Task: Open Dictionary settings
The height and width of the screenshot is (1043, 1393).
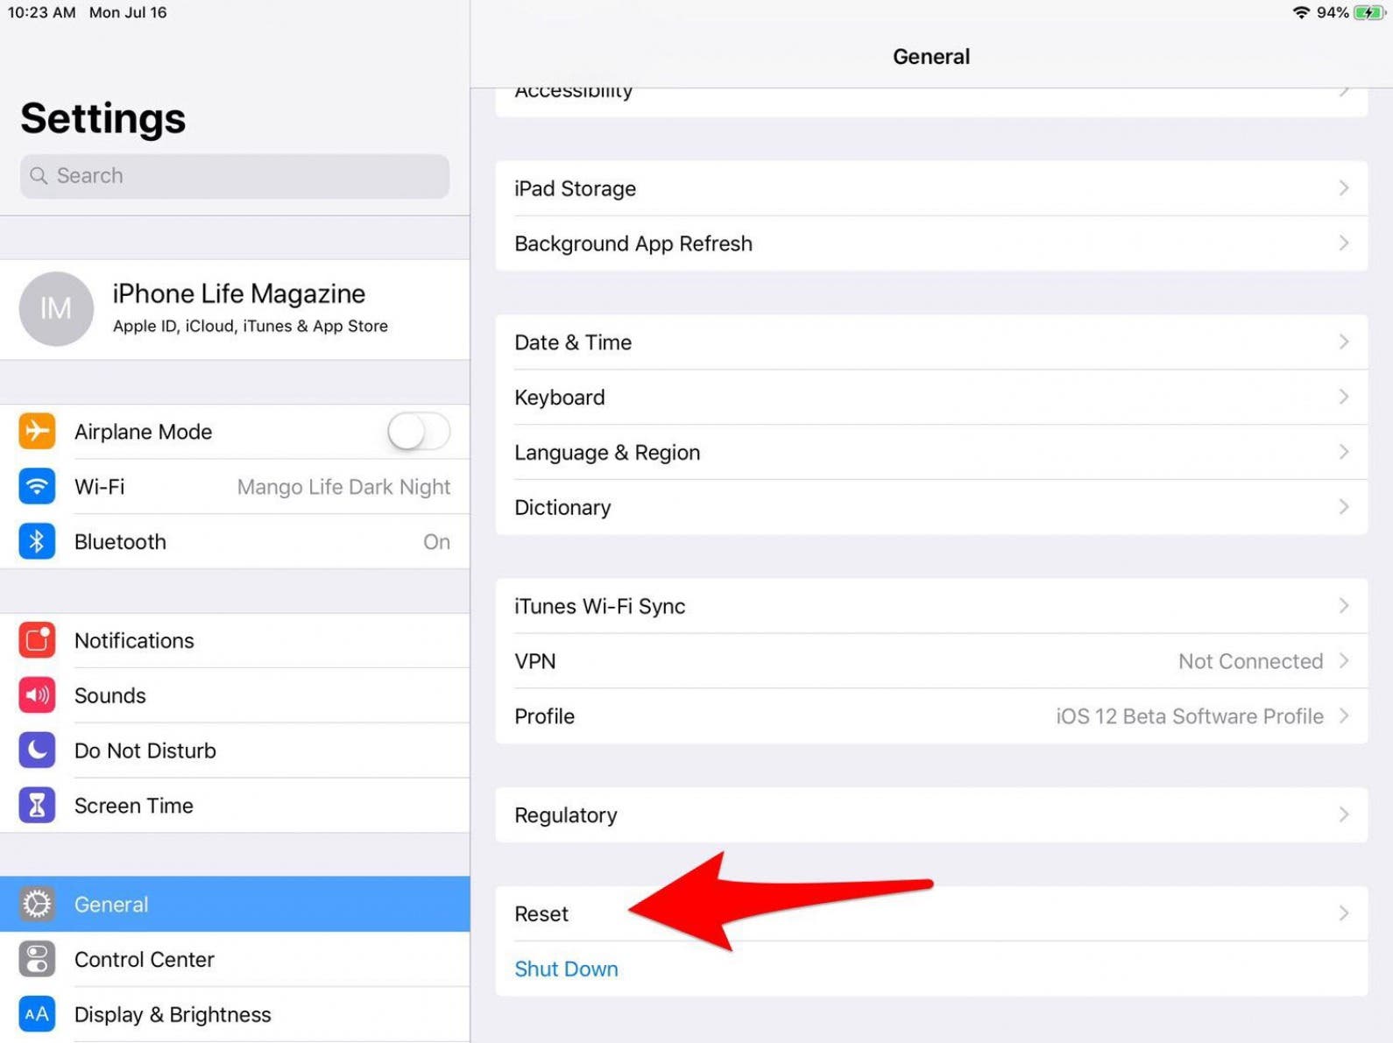Action: pos(931,507)
